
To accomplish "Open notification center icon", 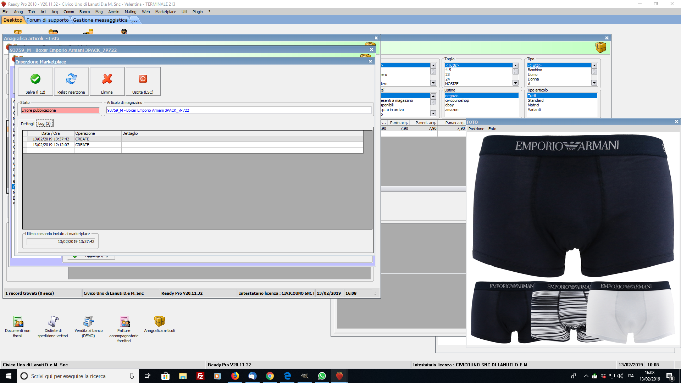I will click(x=670, y=376).
